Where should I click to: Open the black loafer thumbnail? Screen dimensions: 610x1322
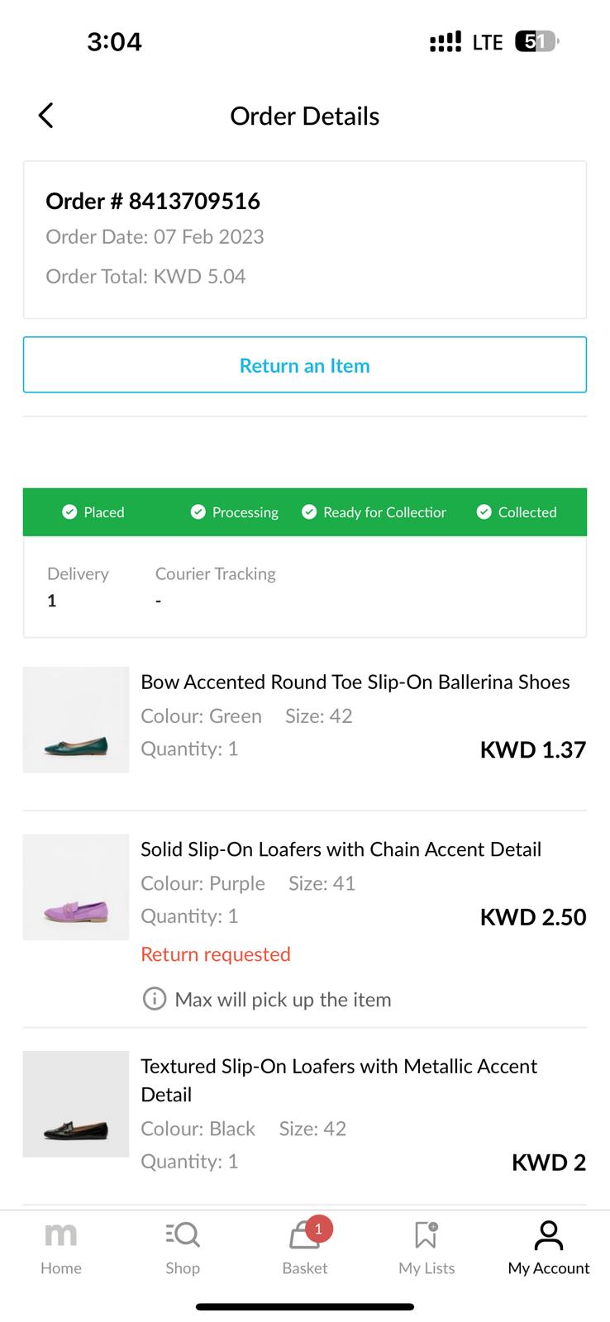coord(76,1104)
